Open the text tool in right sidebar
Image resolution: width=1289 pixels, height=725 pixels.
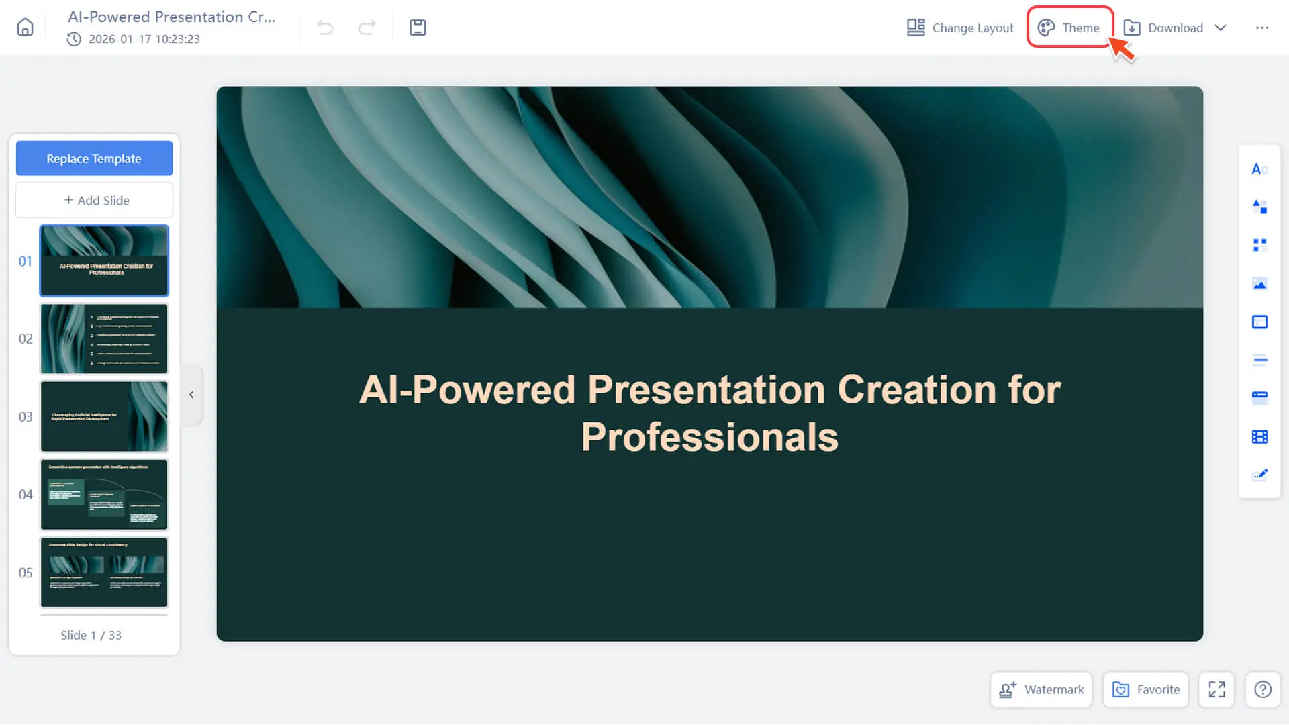tap(1259, 169)
